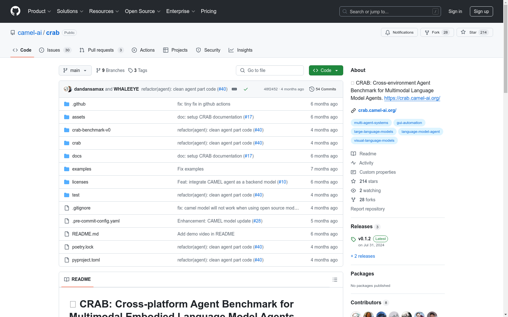Click the Report repository link
This screenshot has height=317, width=508.
pos(368,209)
